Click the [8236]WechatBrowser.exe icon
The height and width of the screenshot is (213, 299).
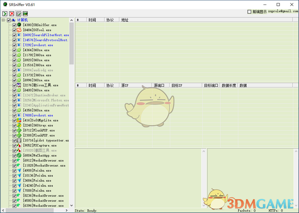pos(19,196)
